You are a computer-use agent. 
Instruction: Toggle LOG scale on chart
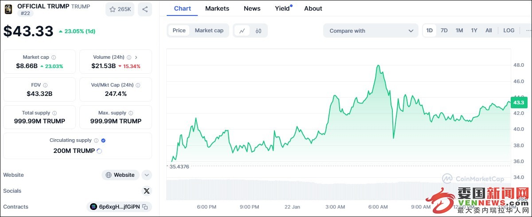[509, 30]
